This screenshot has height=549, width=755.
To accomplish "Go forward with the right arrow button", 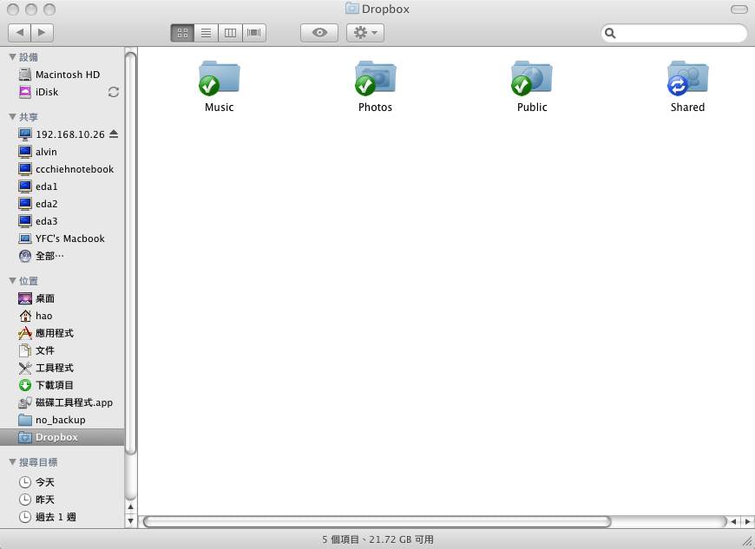I will 42,33.
